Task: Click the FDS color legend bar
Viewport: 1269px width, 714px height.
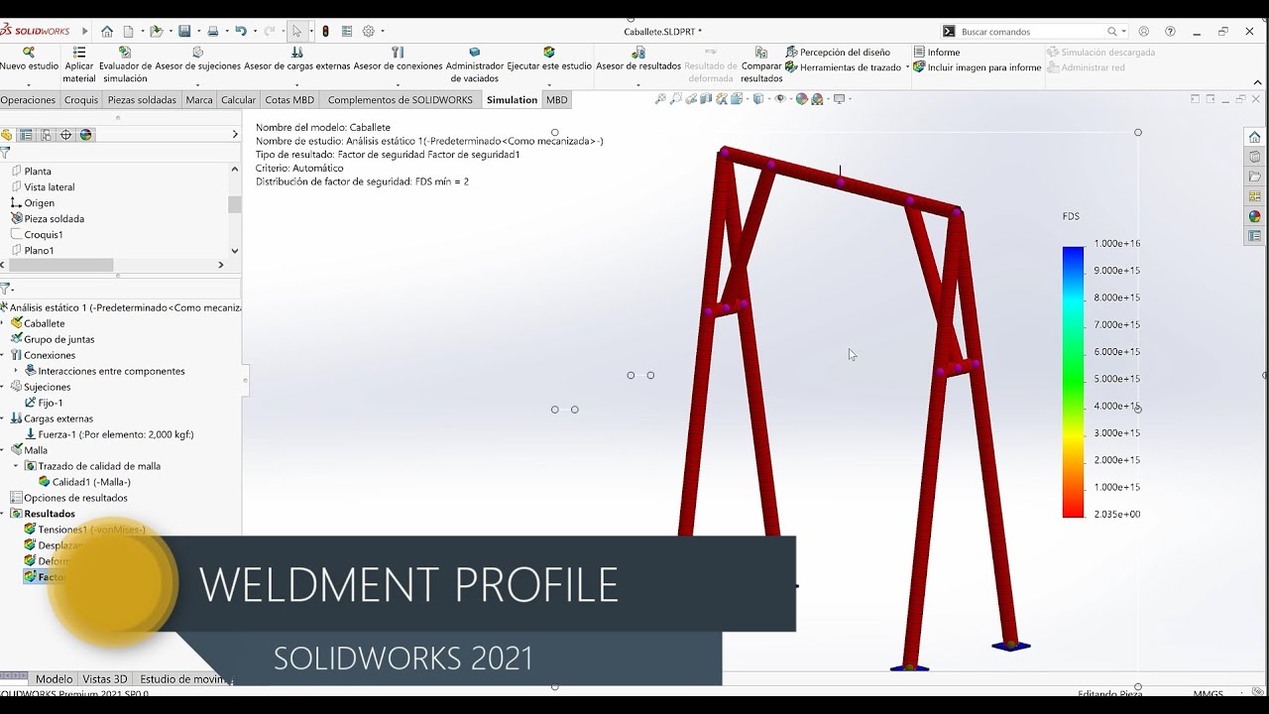Action: [1073, 382]
